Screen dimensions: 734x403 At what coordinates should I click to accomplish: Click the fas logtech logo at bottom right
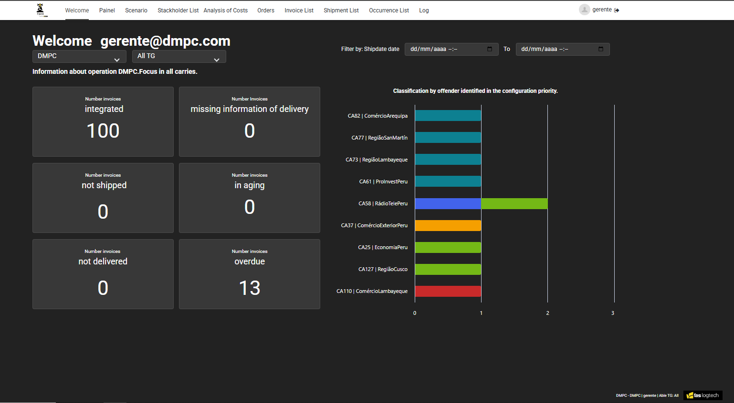(703, 395)
